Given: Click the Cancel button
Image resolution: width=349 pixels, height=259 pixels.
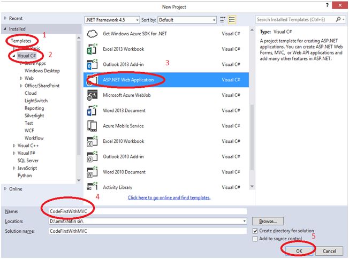Looking at the screenshot, I should tap(329, 251).
